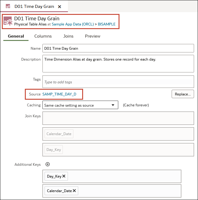The image size is (198, 200).
Task: Close the D01 Time Day Grain tab
Action: click(x=59, y=7)
